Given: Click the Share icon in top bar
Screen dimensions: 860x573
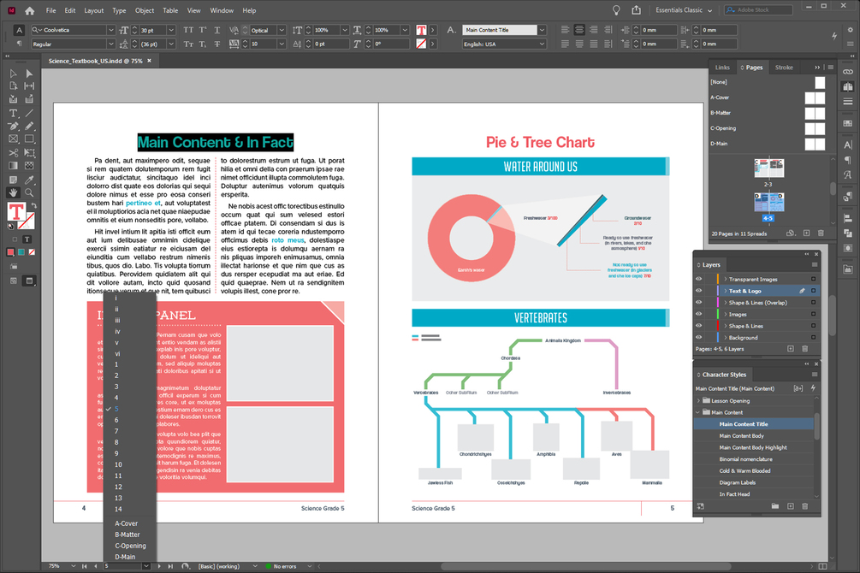Looking at the screenshot, I should 636,10.
